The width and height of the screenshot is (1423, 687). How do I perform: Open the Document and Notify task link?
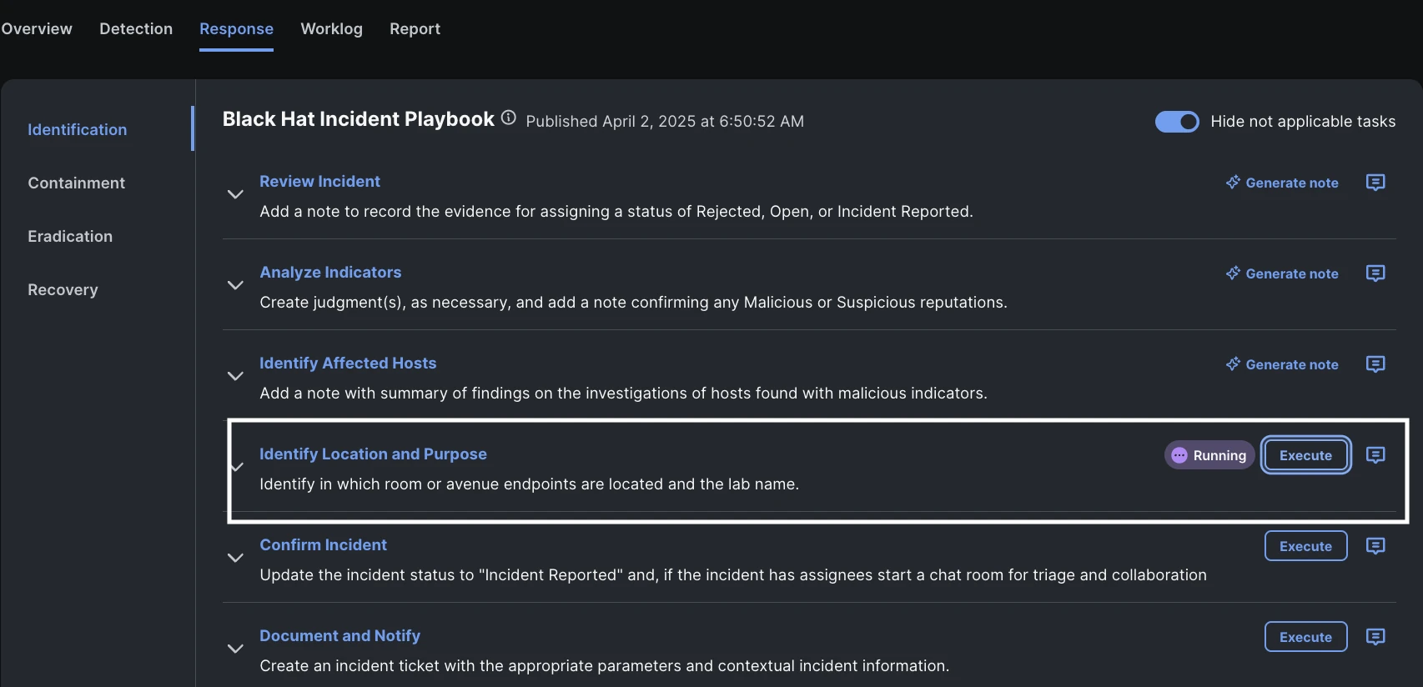[339, 636]
